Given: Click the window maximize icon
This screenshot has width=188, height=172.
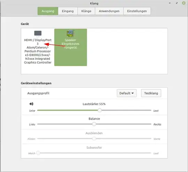Looking at the screenshot, I should point(177,3).
